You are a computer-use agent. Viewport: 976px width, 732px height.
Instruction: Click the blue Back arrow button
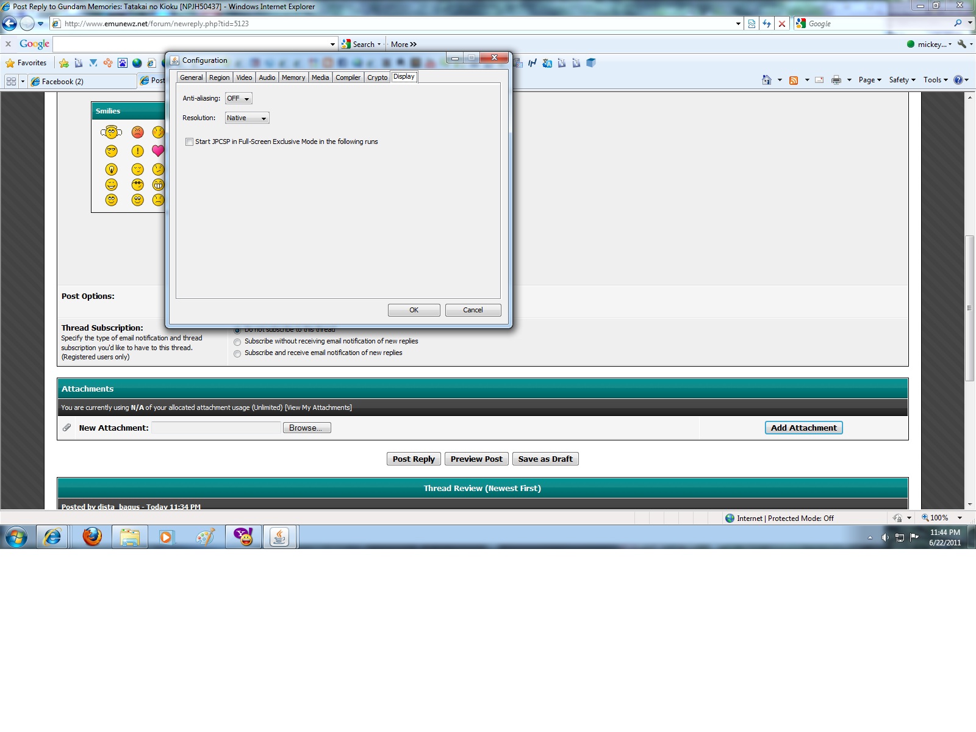(x=10, y=24)
